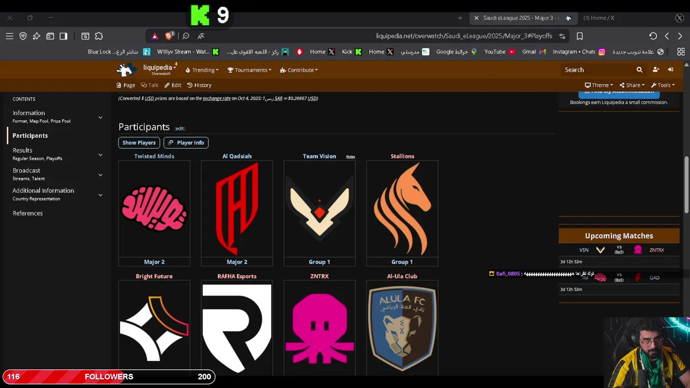Expand the Broadcast section in contents
The height and width of the screenshot is (388, 690).
pyautogui.click(x=100, y=175)
